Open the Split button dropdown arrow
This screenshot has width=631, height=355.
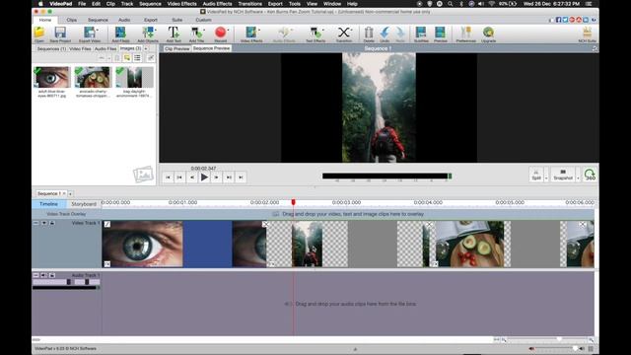coord(546,177)
